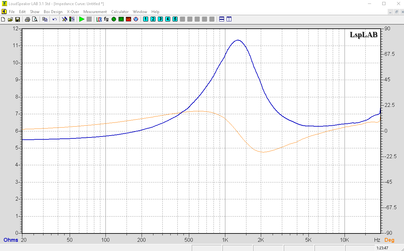This screenshot has height=251, width=404.
Task: Click the 1K frequency axis label
Action: tap(225, 240)
